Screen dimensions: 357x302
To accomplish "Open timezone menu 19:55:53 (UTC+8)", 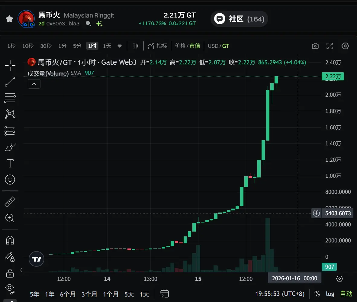I will click(x=280, y=294).
